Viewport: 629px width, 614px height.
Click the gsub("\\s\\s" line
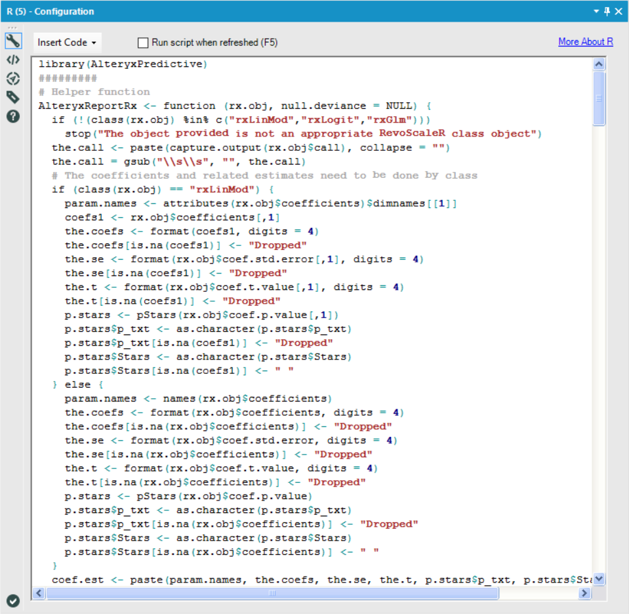click(178, 162)
